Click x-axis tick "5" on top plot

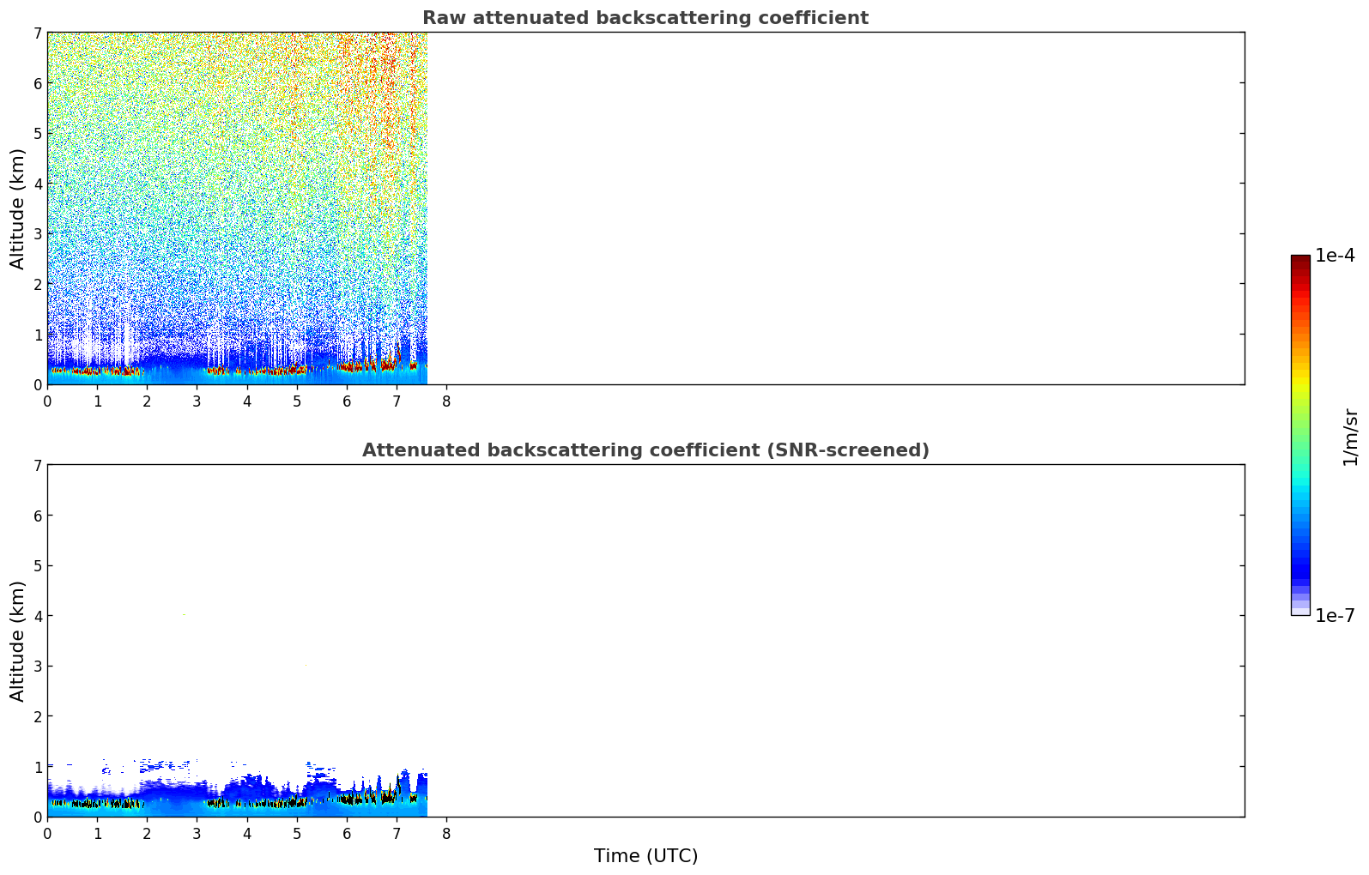coord(297,401)
